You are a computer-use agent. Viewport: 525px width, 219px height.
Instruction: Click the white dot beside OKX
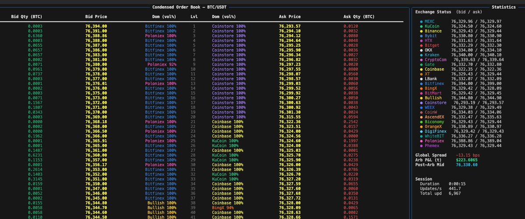[x=421, y=50]
